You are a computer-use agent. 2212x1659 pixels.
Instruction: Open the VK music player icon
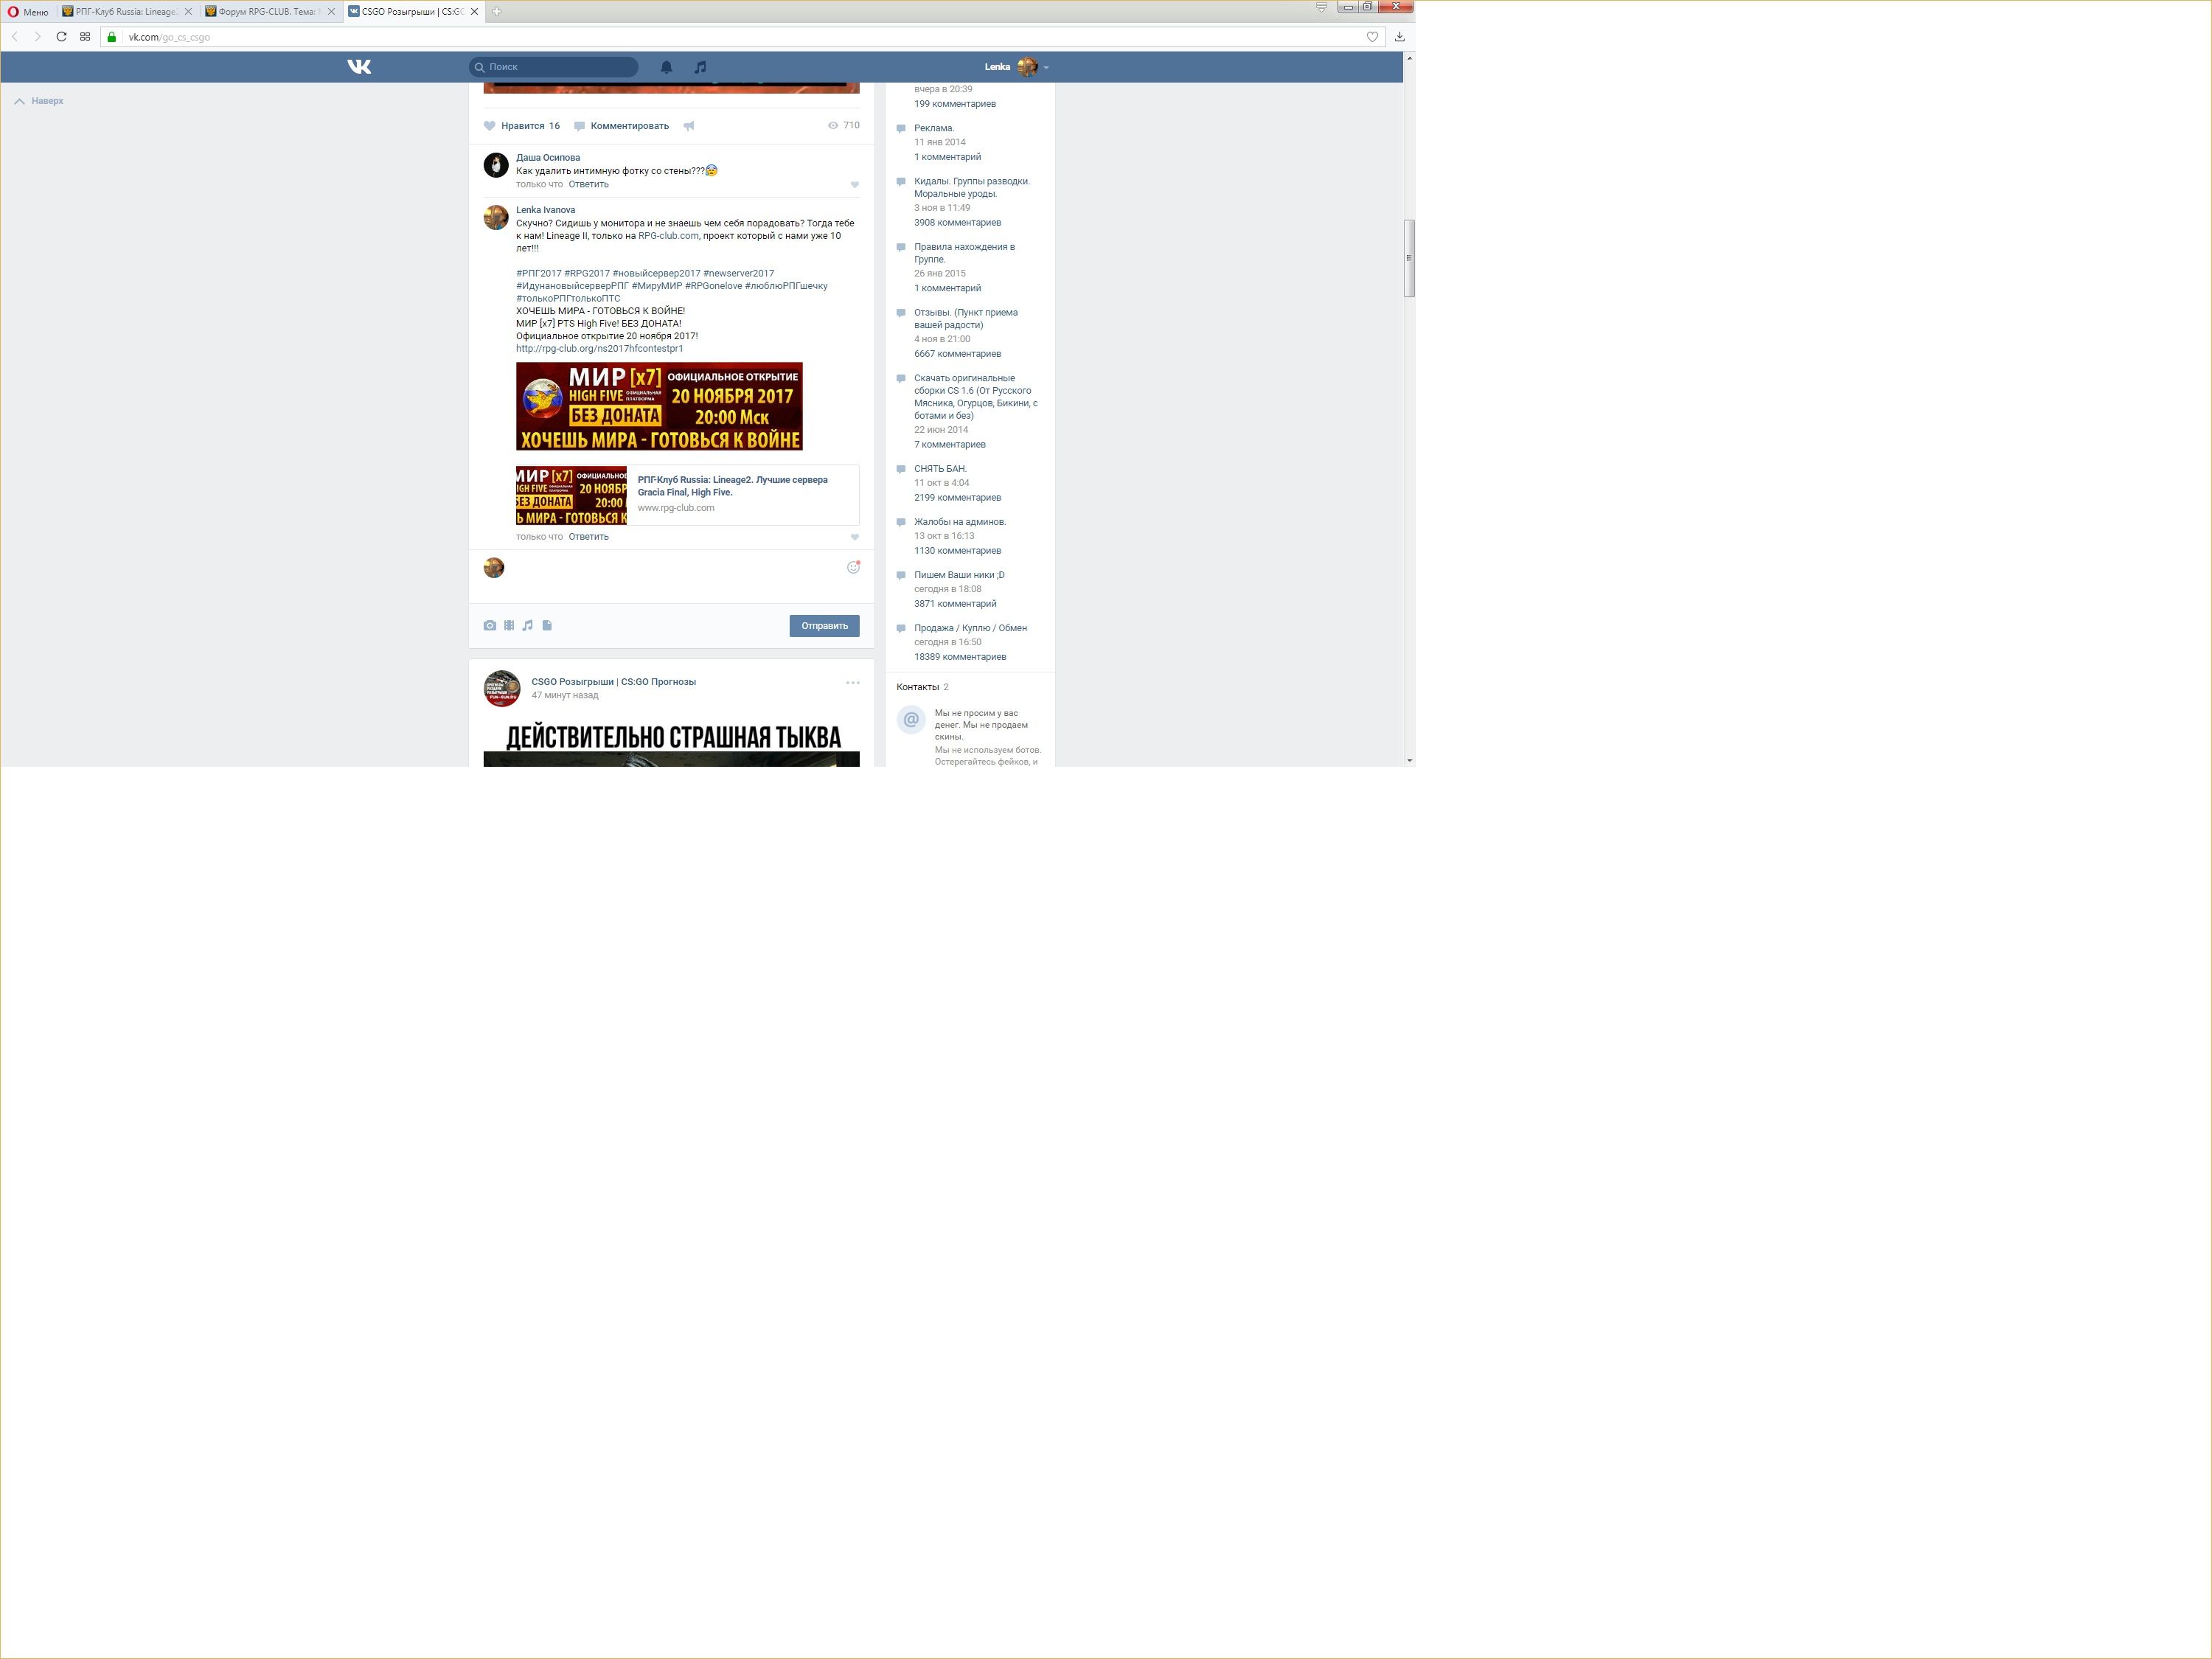700,67
